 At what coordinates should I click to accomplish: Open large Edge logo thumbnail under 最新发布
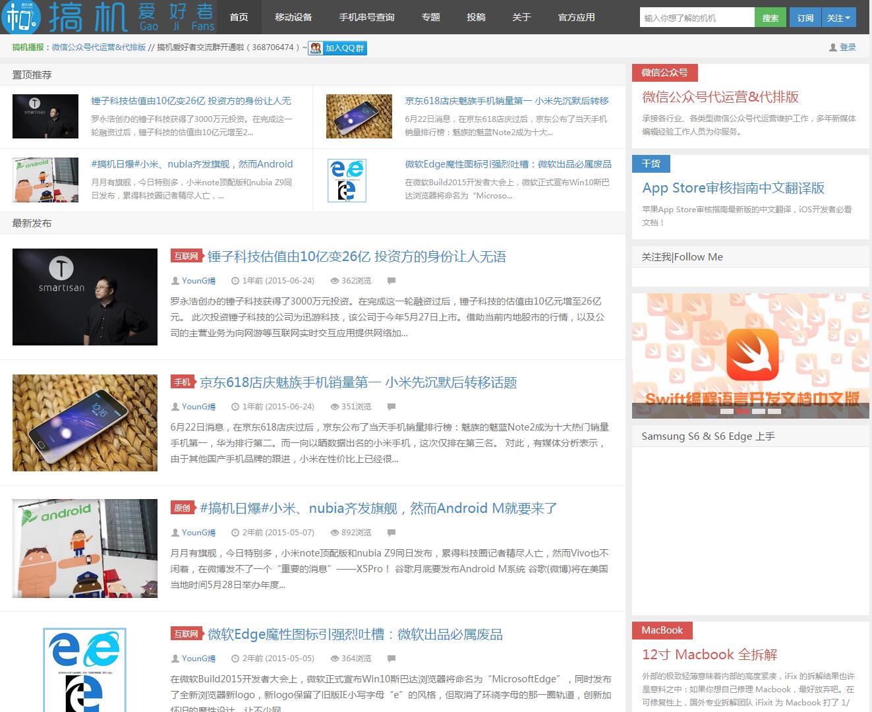[85, 669]
